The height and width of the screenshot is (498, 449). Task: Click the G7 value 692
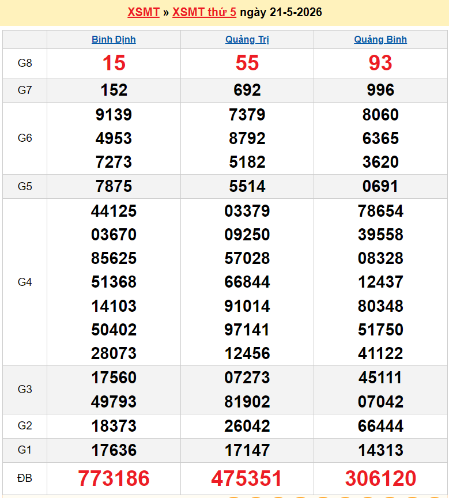coord(247,90)
